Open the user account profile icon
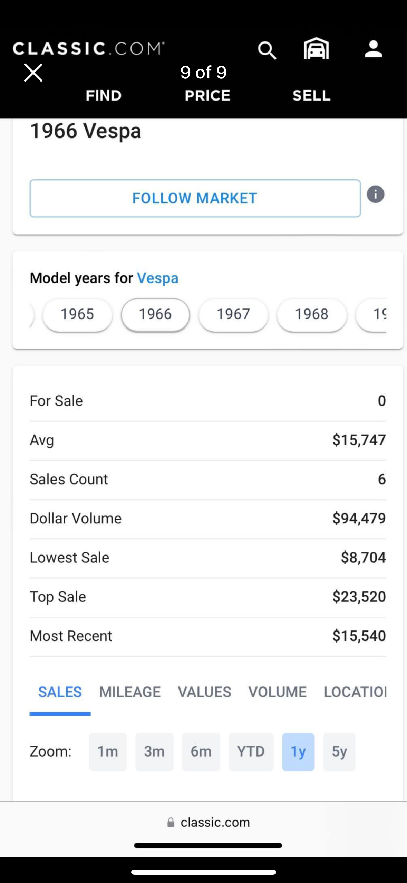Screen dimensions: 407x883 (x=373, y=49)
